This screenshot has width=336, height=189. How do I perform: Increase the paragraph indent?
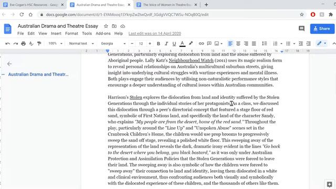(x=309, y=44)
